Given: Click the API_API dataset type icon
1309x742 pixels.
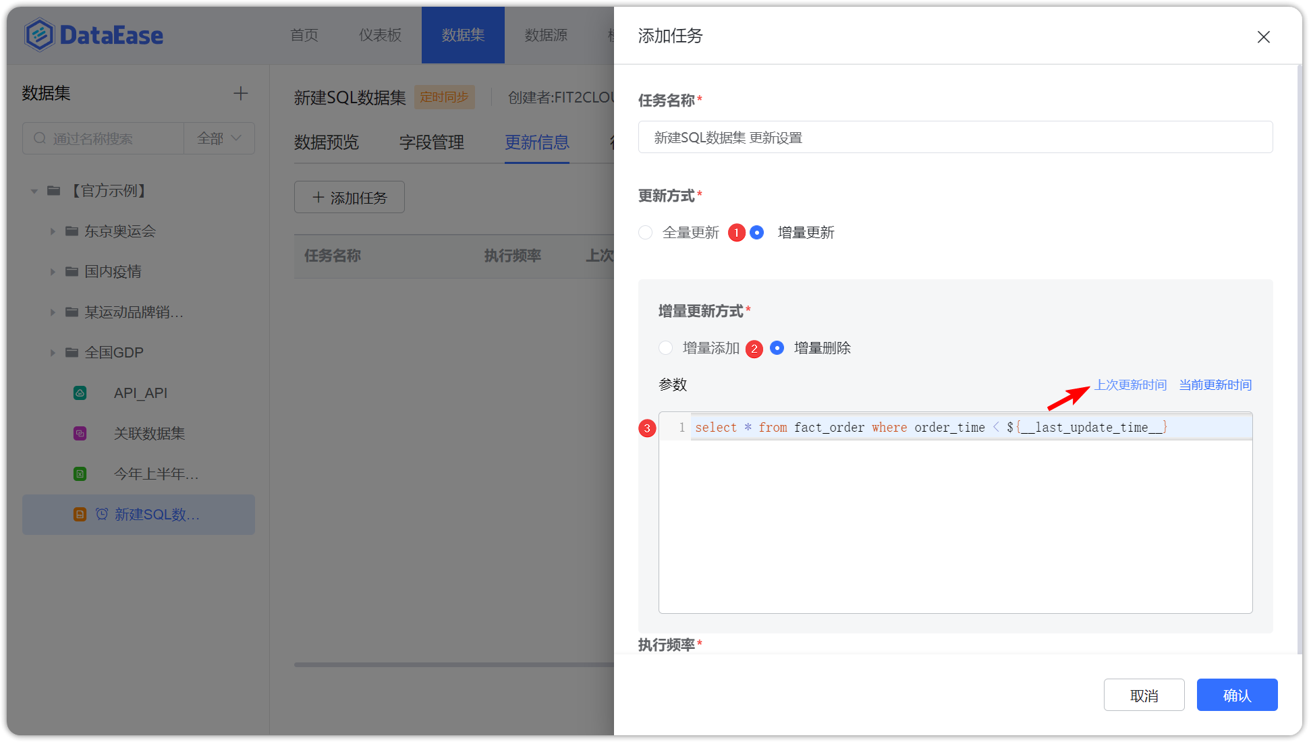Looking at the screenshot, I should pyautogui.click(x=80, y=393).
